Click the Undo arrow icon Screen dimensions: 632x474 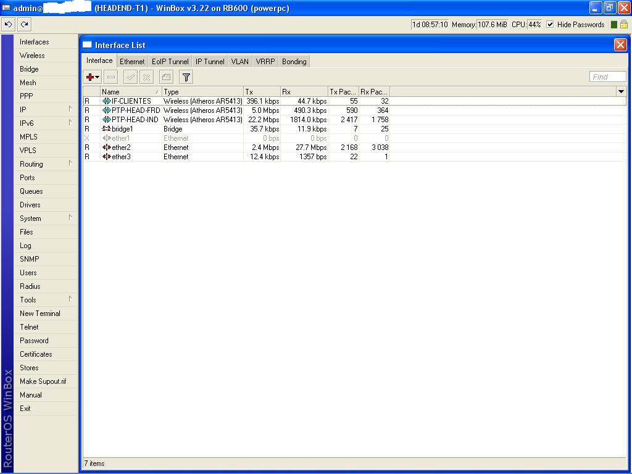(x=8, y=25)
